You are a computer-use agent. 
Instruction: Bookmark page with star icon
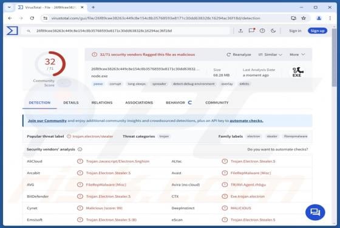coord(304,18)
